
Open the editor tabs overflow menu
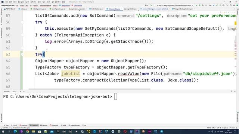[x=235, y=9]
